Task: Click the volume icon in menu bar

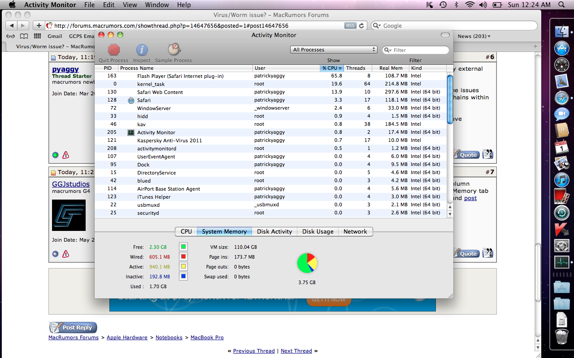Action: 483,5
